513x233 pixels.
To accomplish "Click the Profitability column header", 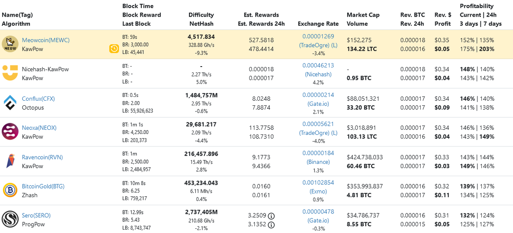I will [x=477, y=6].
